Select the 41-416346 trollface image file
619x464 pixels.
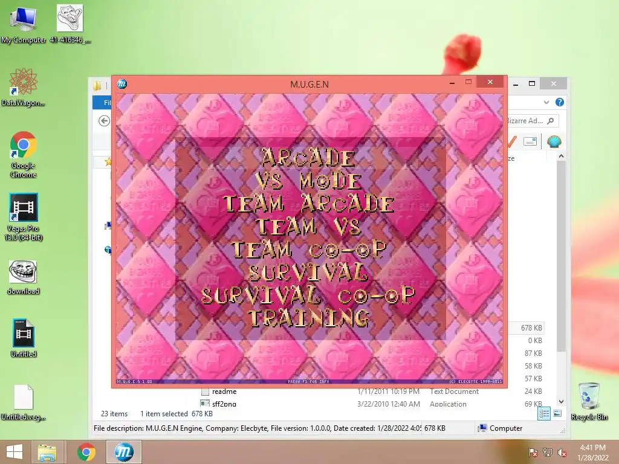70,24
